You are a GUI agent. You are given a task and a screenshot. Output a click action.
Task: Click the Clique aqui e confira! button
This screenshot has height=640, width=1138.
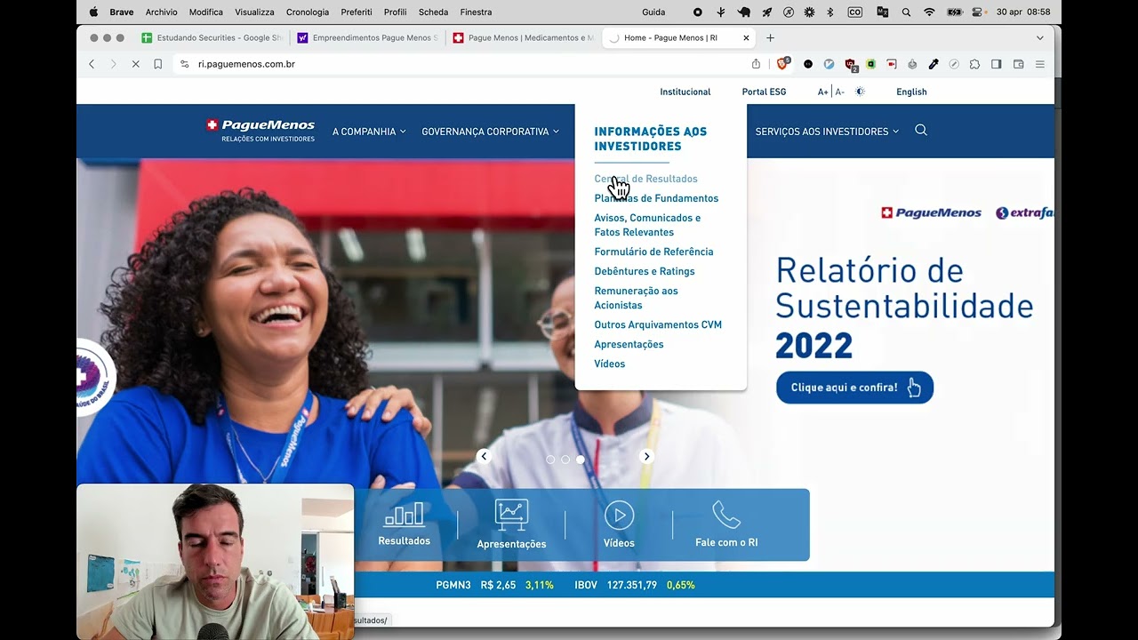[x=854, y=388]
